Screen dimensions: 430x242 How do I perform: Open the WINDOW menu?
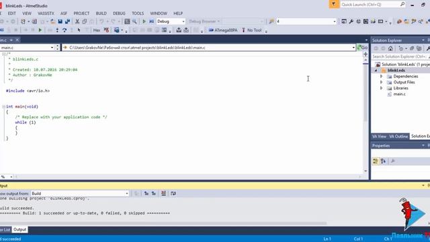tap(159, 13)
